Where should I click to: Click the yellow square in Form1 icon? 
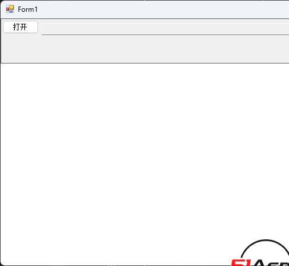12,8
